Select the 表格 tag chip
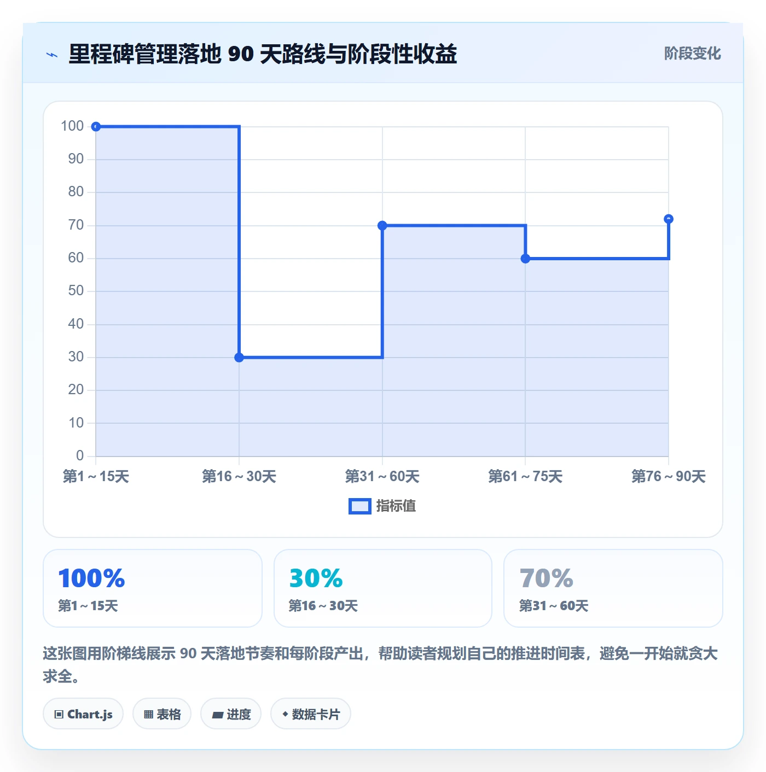 162,714
